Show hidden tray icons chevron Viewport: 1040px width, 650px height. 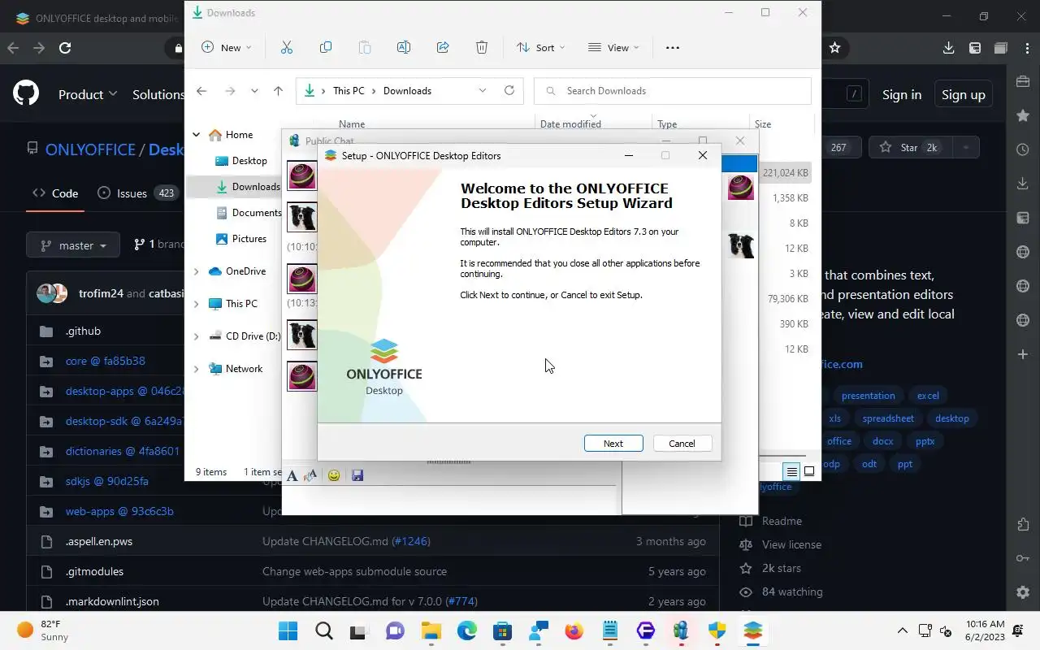click(902, 630)
